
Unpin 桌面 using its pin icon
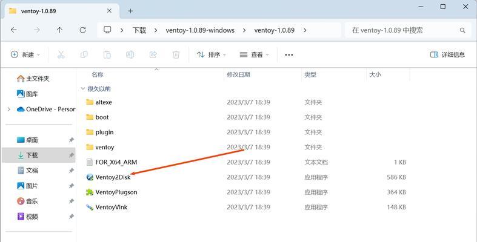pyautogui.click(x=71, y=140)
